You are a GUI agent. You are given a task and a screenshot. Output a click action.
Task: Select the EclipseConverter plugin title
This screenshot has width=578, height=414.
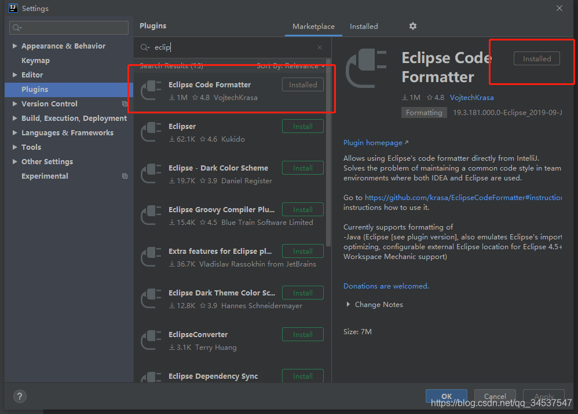[198, 335]
